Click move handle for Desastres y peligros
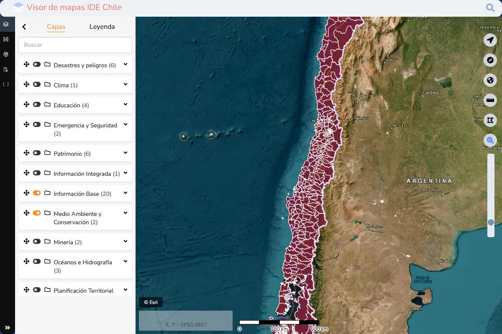This screenshot has height=334, width=502. [26, 64]
